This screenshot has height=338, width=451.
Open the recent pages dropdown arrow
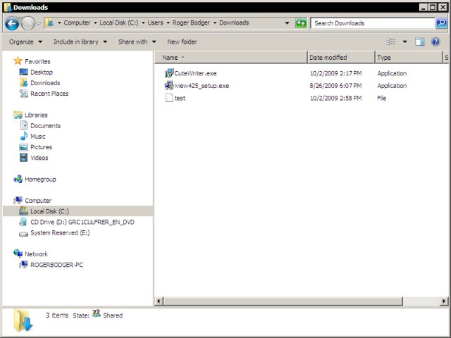[39, 23]
